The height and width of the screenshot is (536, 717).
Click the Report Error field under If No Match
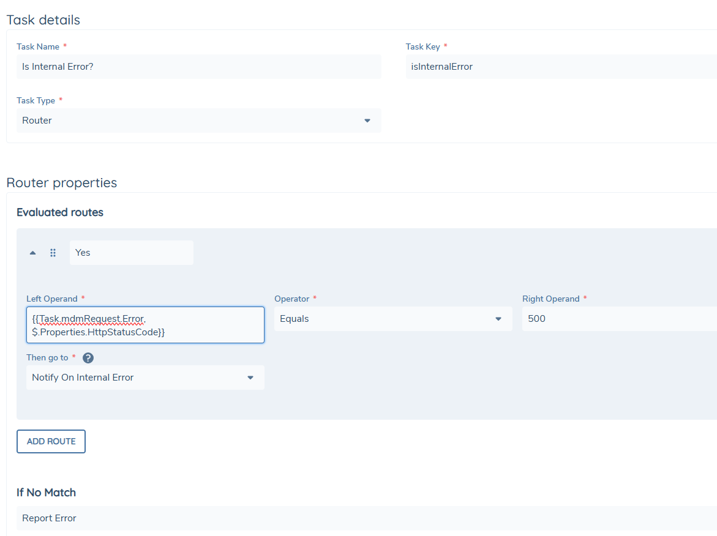coord(366,518)
